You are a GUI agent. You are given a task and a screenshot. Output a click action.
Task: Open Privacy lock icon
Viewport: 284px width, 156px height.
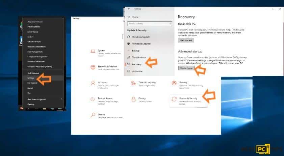point(133,99)
